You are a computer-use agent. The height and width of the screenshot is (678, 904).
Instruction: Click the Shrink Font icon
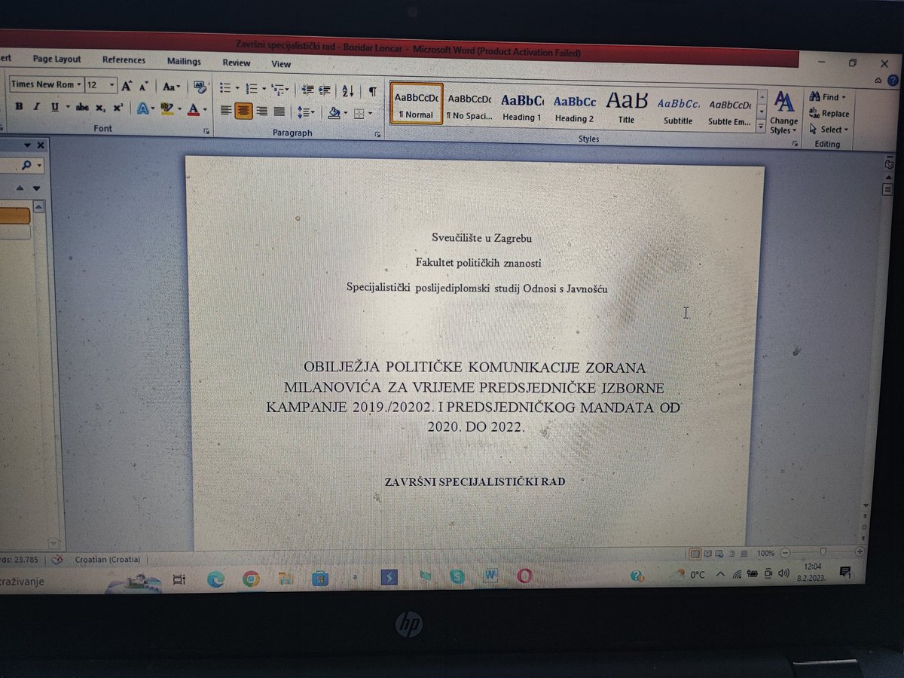pyautogui.click(x=144, y=86)
